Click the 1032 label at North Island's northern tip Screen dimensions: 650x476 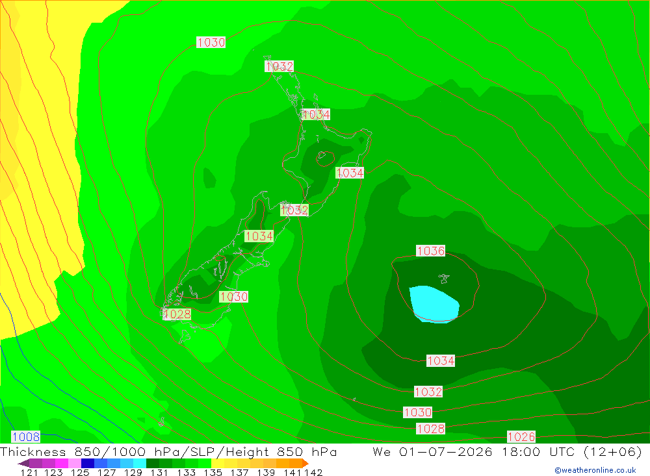[x=279, y=66]
